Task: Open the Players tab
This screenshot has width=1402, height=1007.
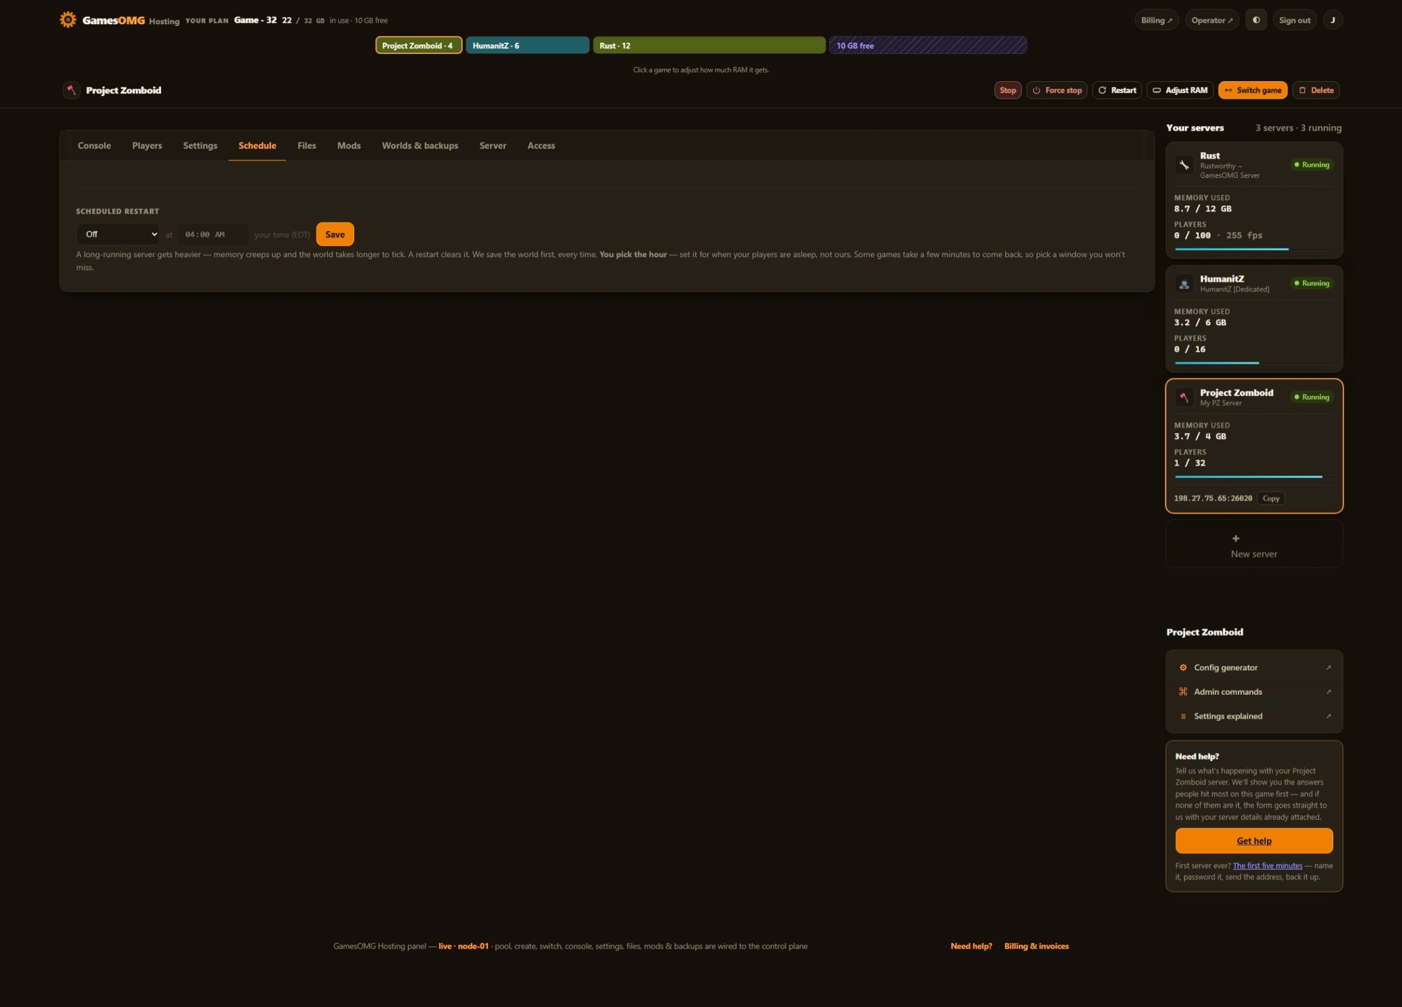Action: click(147, 146)
